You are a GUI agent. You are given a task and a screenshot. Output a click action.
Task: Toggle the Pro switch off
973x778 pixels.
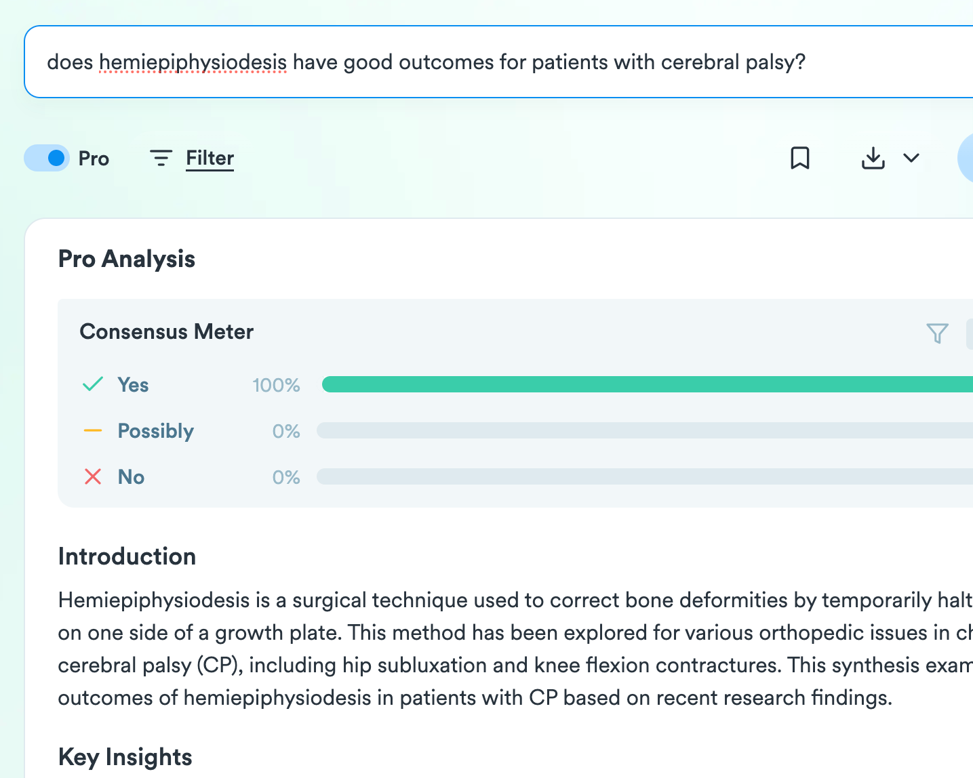[47, 158]
